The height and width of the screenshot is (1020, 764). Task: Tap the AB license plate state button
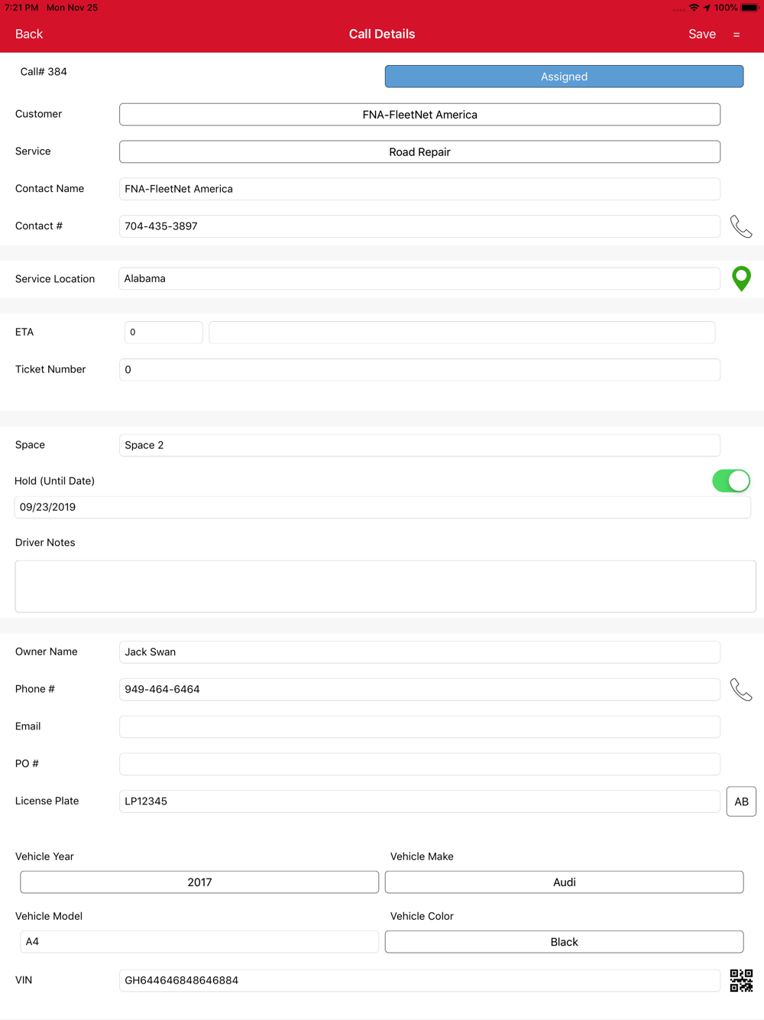(x=741, y=801)
